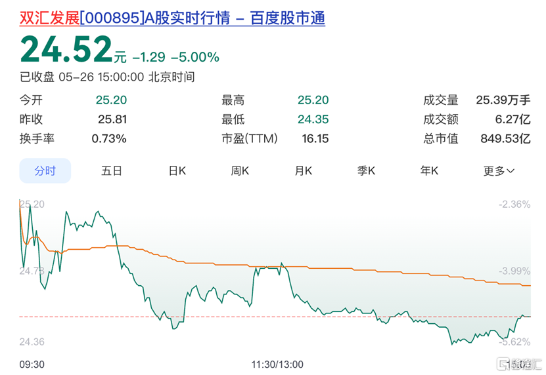Screen dimensions: 546x375
Task: Click the 24.36 price axis label
Action: [32, 342]
